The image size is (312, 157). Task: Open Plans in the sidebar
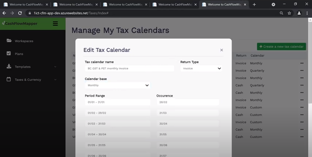[x=19, y=54]
